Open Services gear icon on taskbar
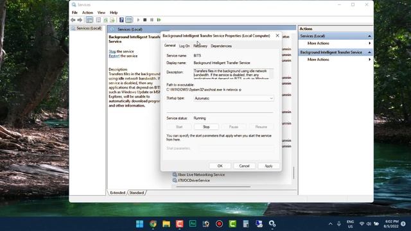 coord(272,224)
